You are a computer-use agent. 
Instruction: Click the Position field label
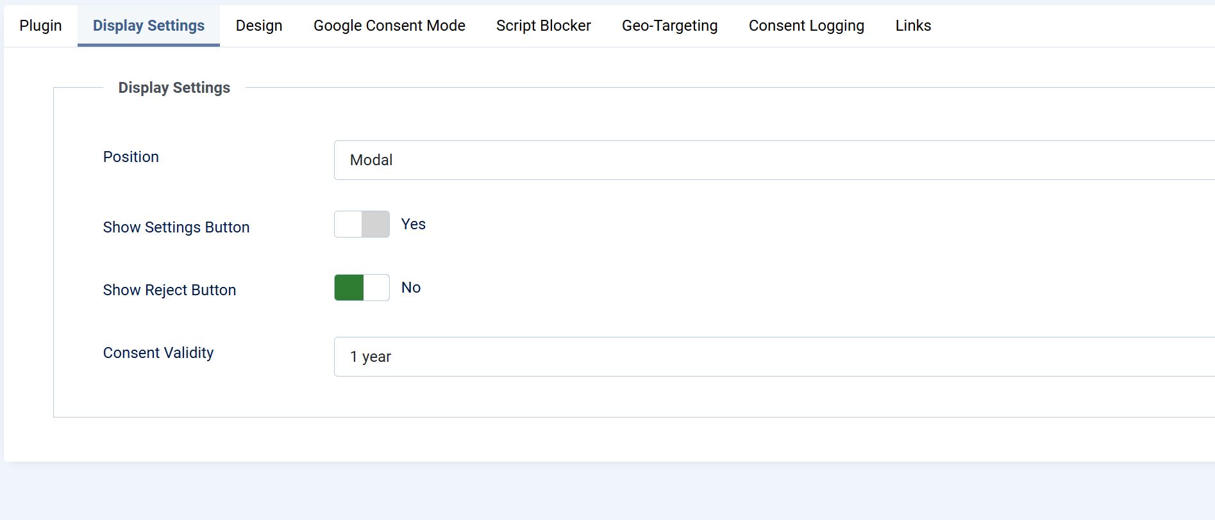(x=131, y=157)
